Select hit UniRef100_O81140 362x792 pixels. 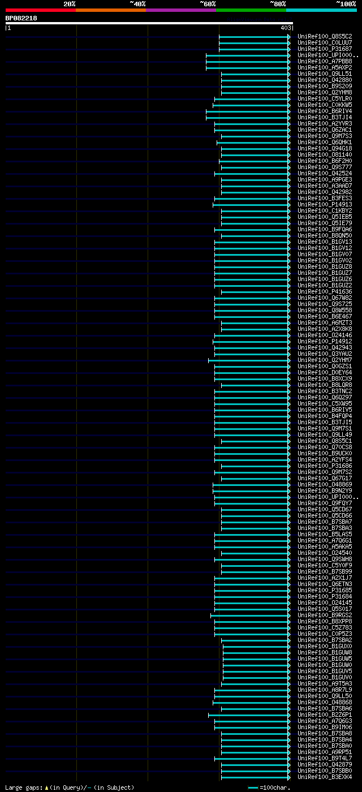[x=325, y=154]
